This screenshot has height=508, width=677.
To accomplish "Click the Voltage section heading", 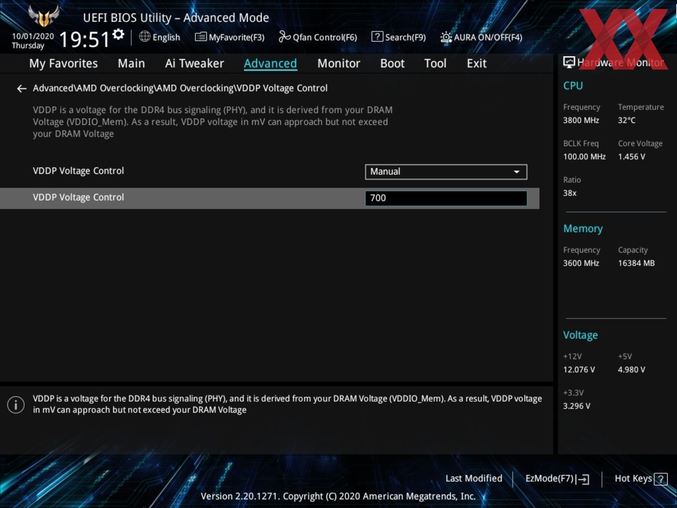I will pyautogui.click(x=580, y=335).
